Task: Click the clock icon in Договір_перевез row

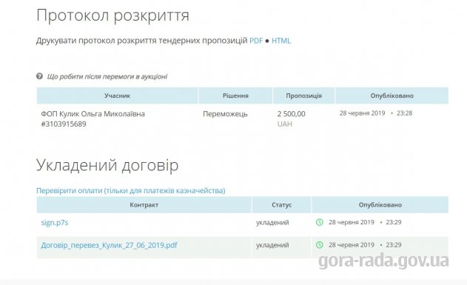Action: (320, 245)
